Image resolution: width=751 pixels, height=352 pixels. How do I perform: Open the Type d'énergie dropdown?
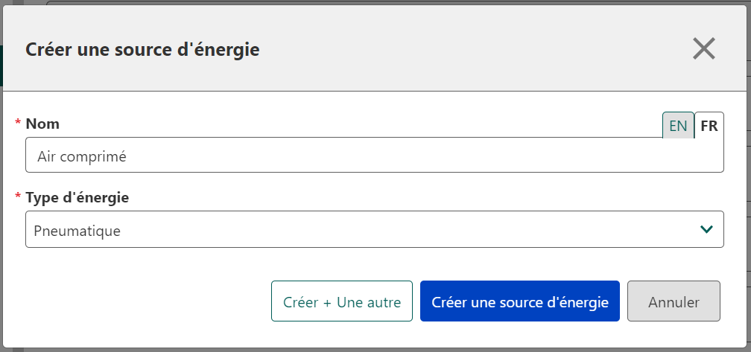(x=374, y=230)
